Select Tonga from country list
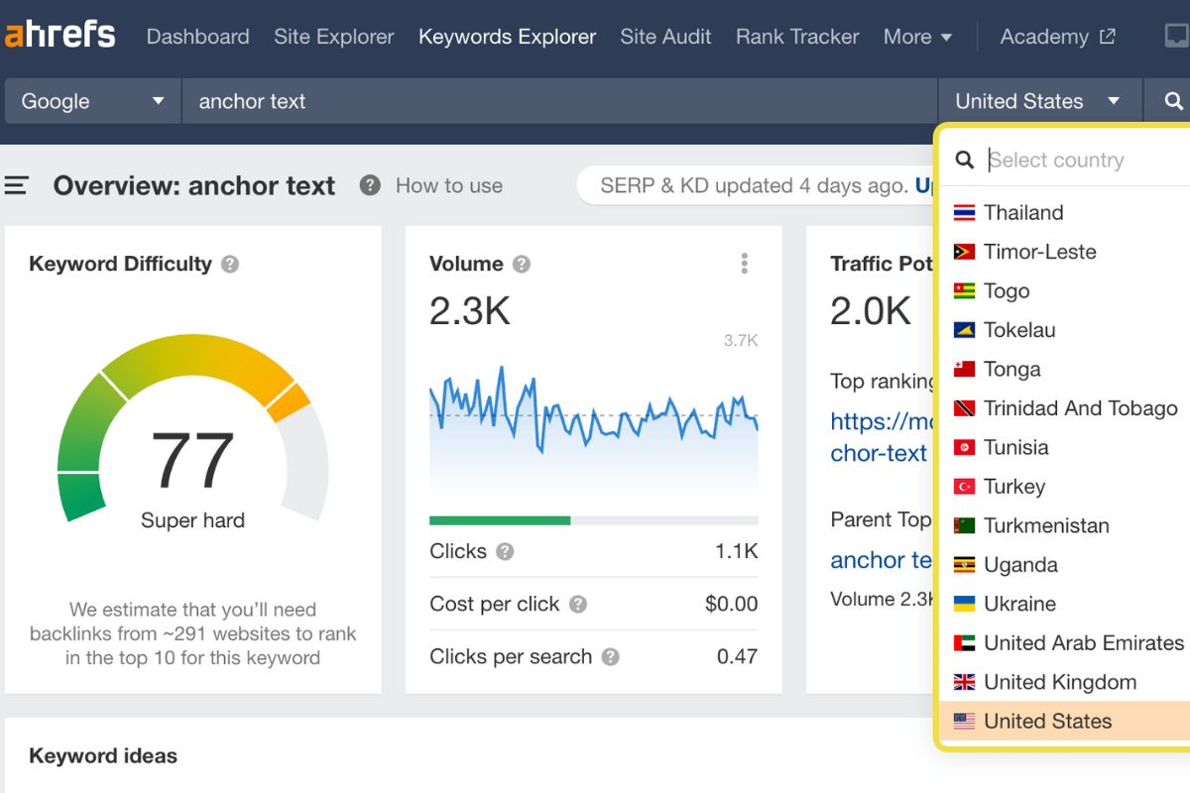1190x793 pixels. tap(1064, 369)
